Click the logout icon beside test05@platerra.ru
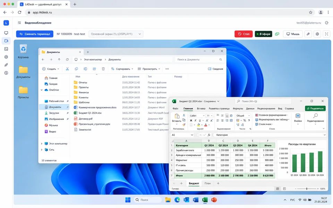Screen dimensions: 333x208 click(x=327, y=23)
